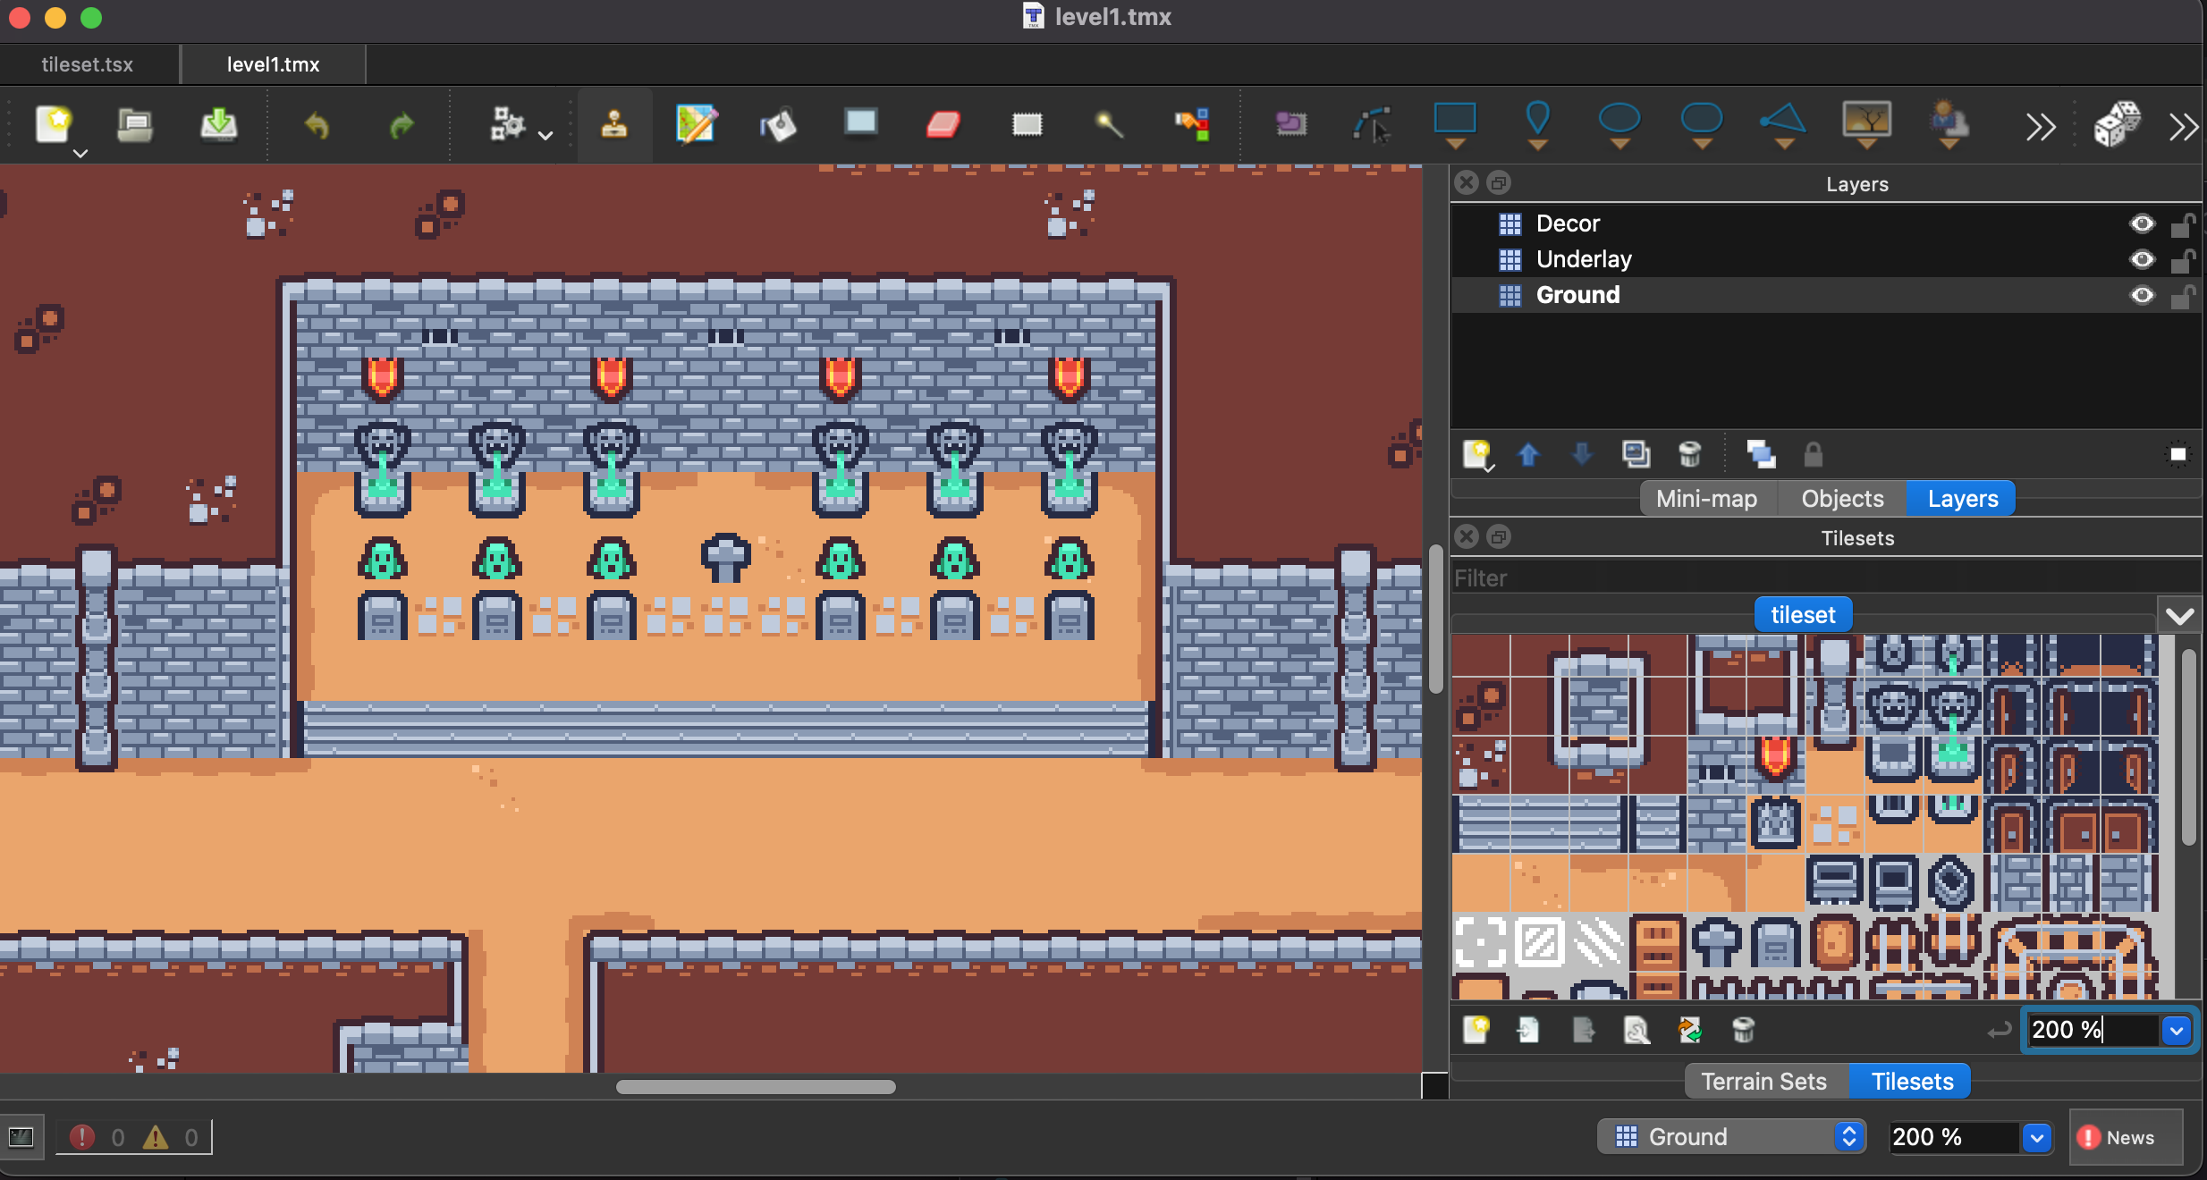2207x1180 pixels.
Task: Remove the selected layer trash icon
Action: (1689, 455)
